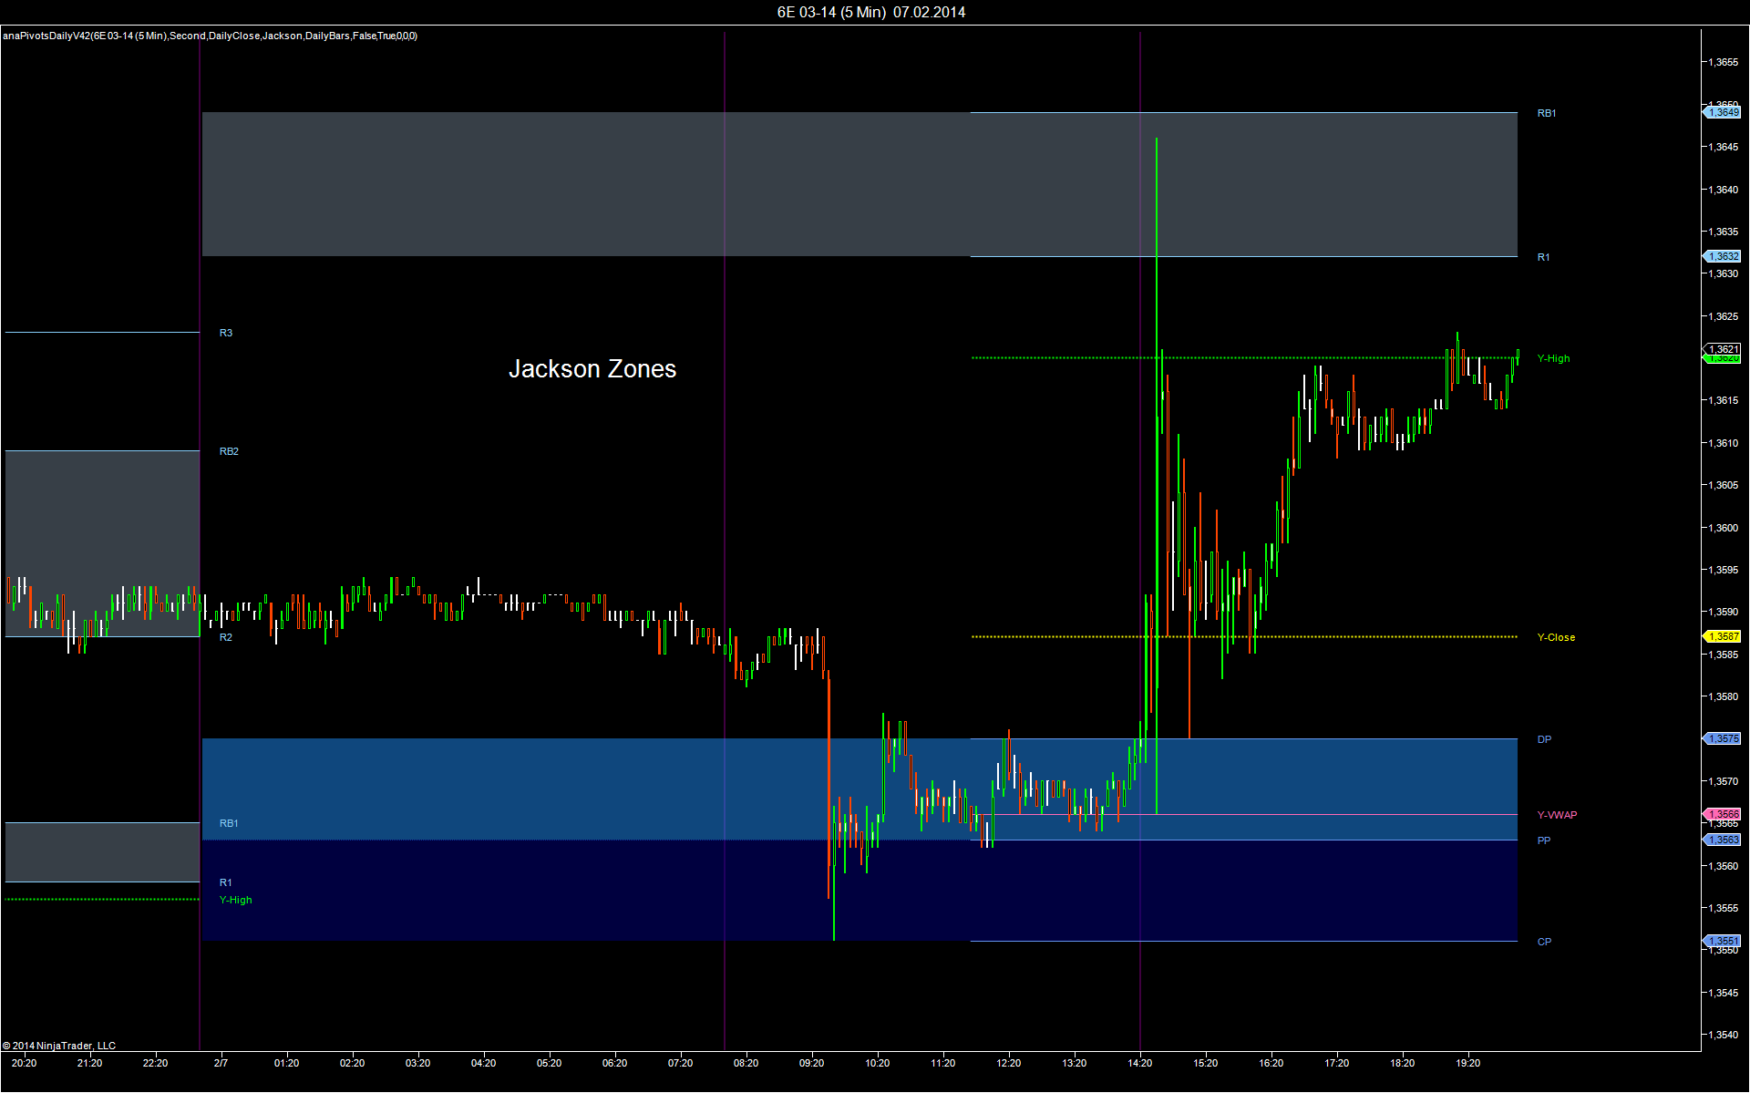Select the R3 label on the left

(226, 333)
